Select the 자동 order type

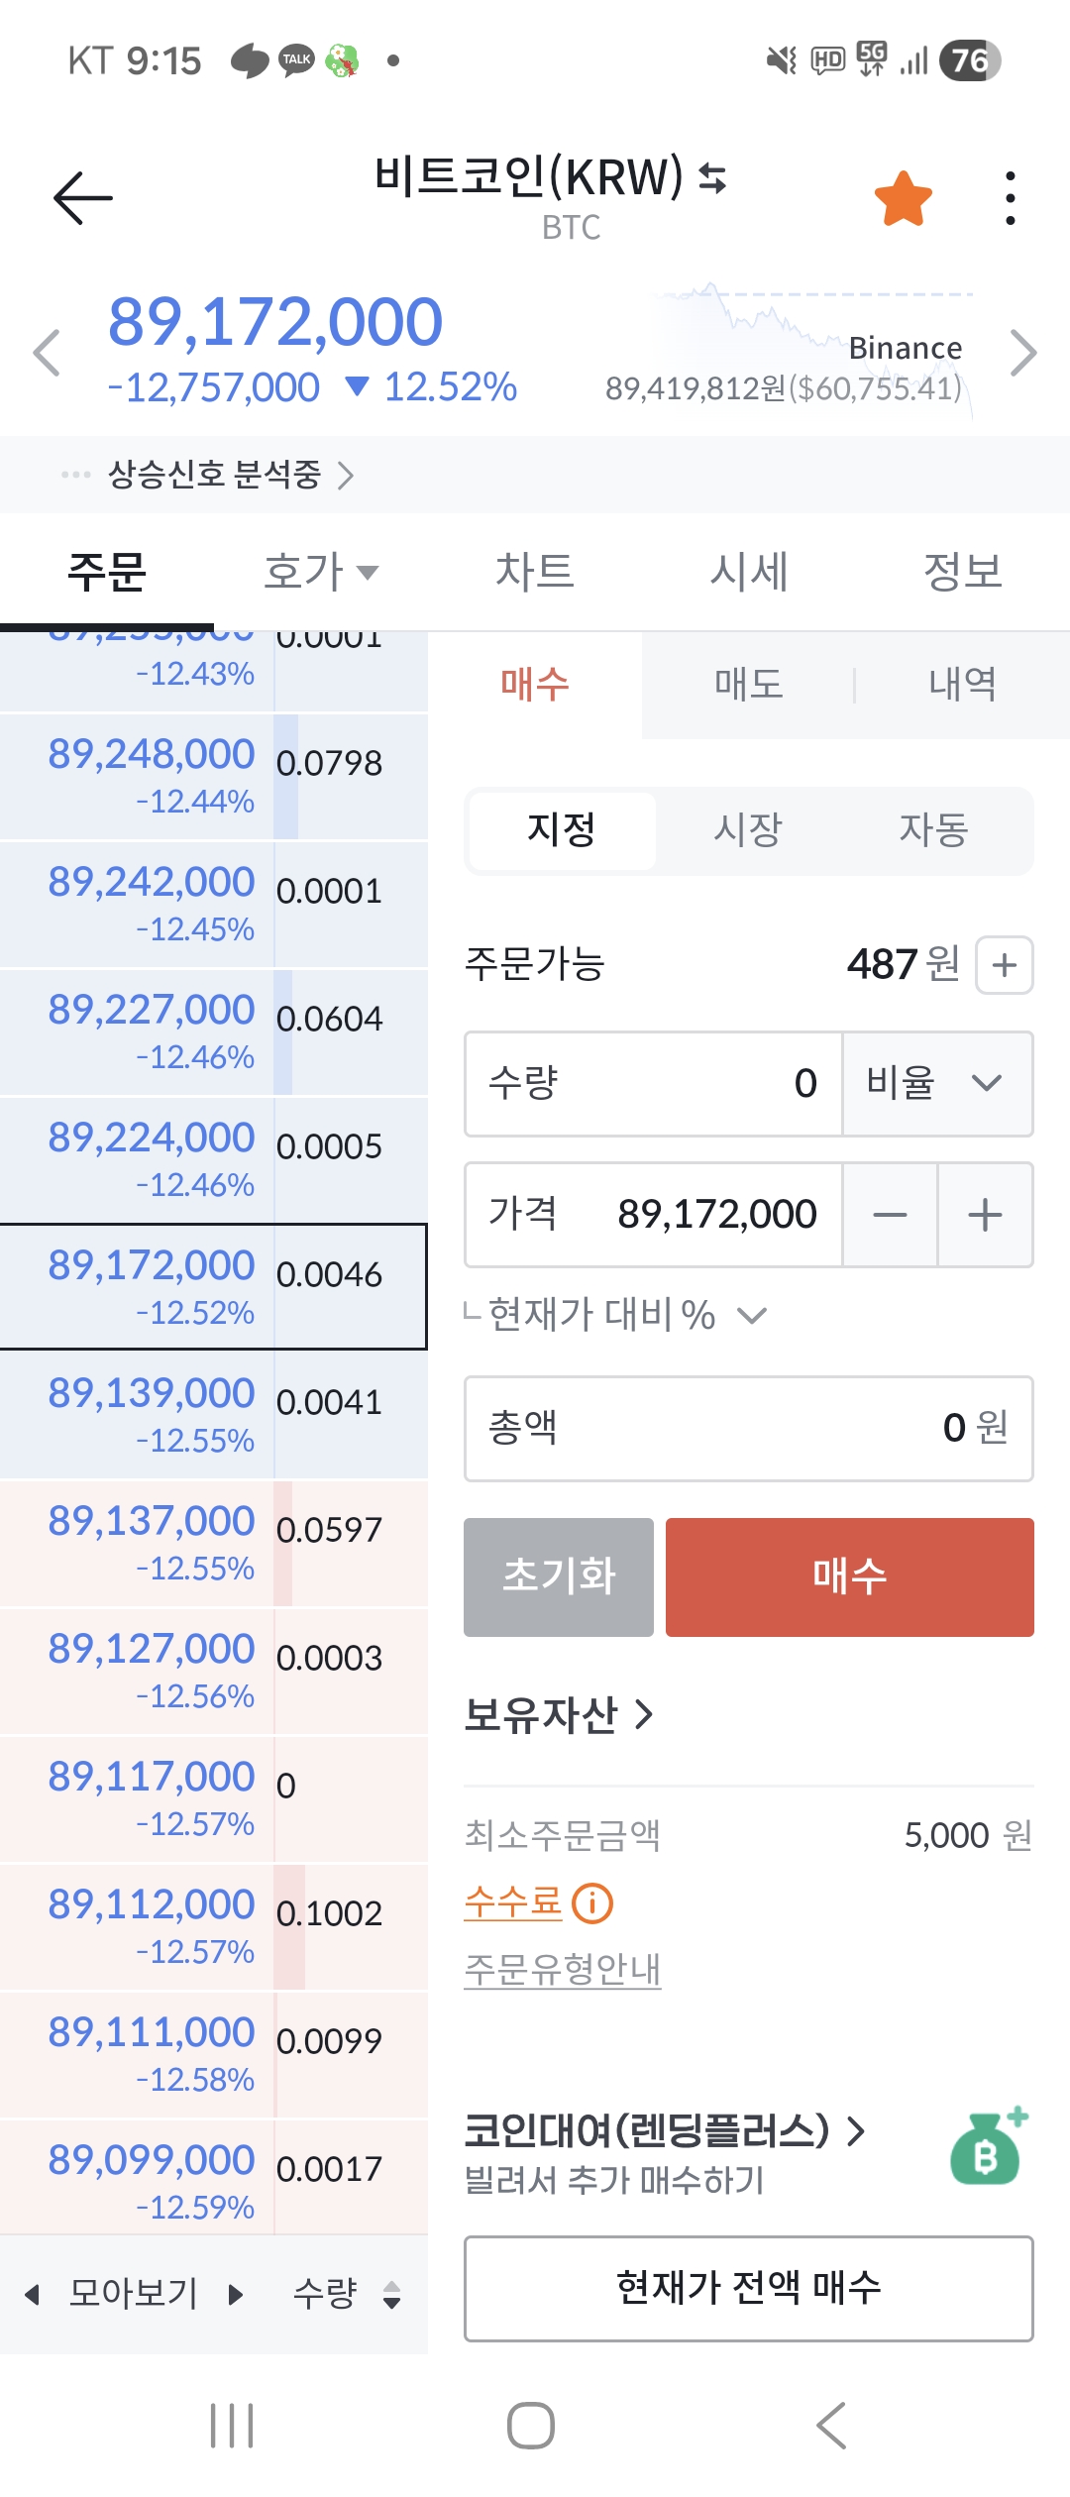(x=933, y=830)
